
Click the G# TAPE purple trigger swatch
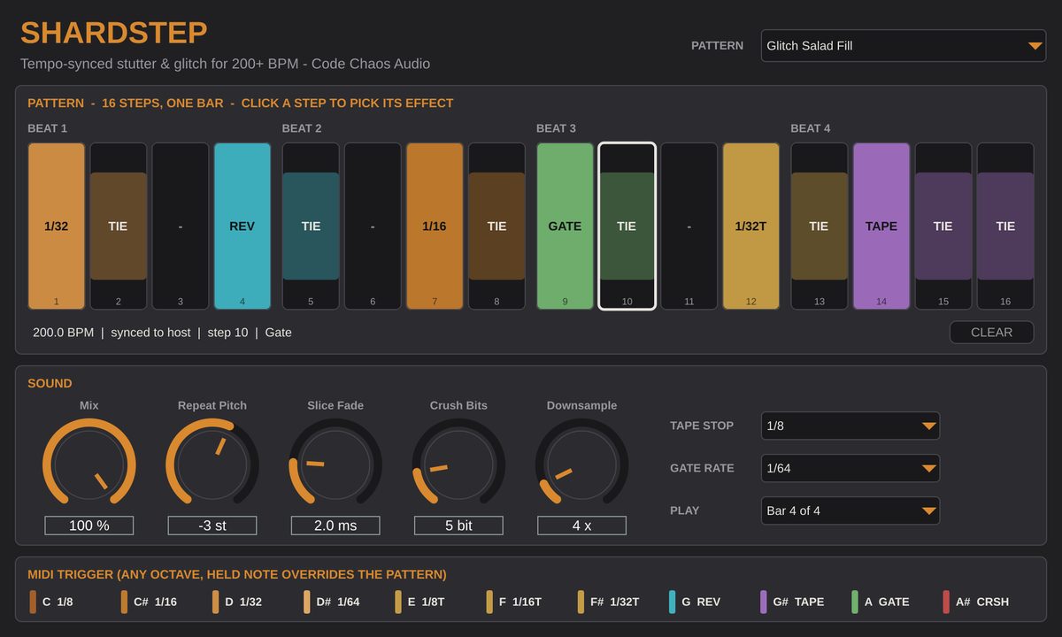click(764, 602)
